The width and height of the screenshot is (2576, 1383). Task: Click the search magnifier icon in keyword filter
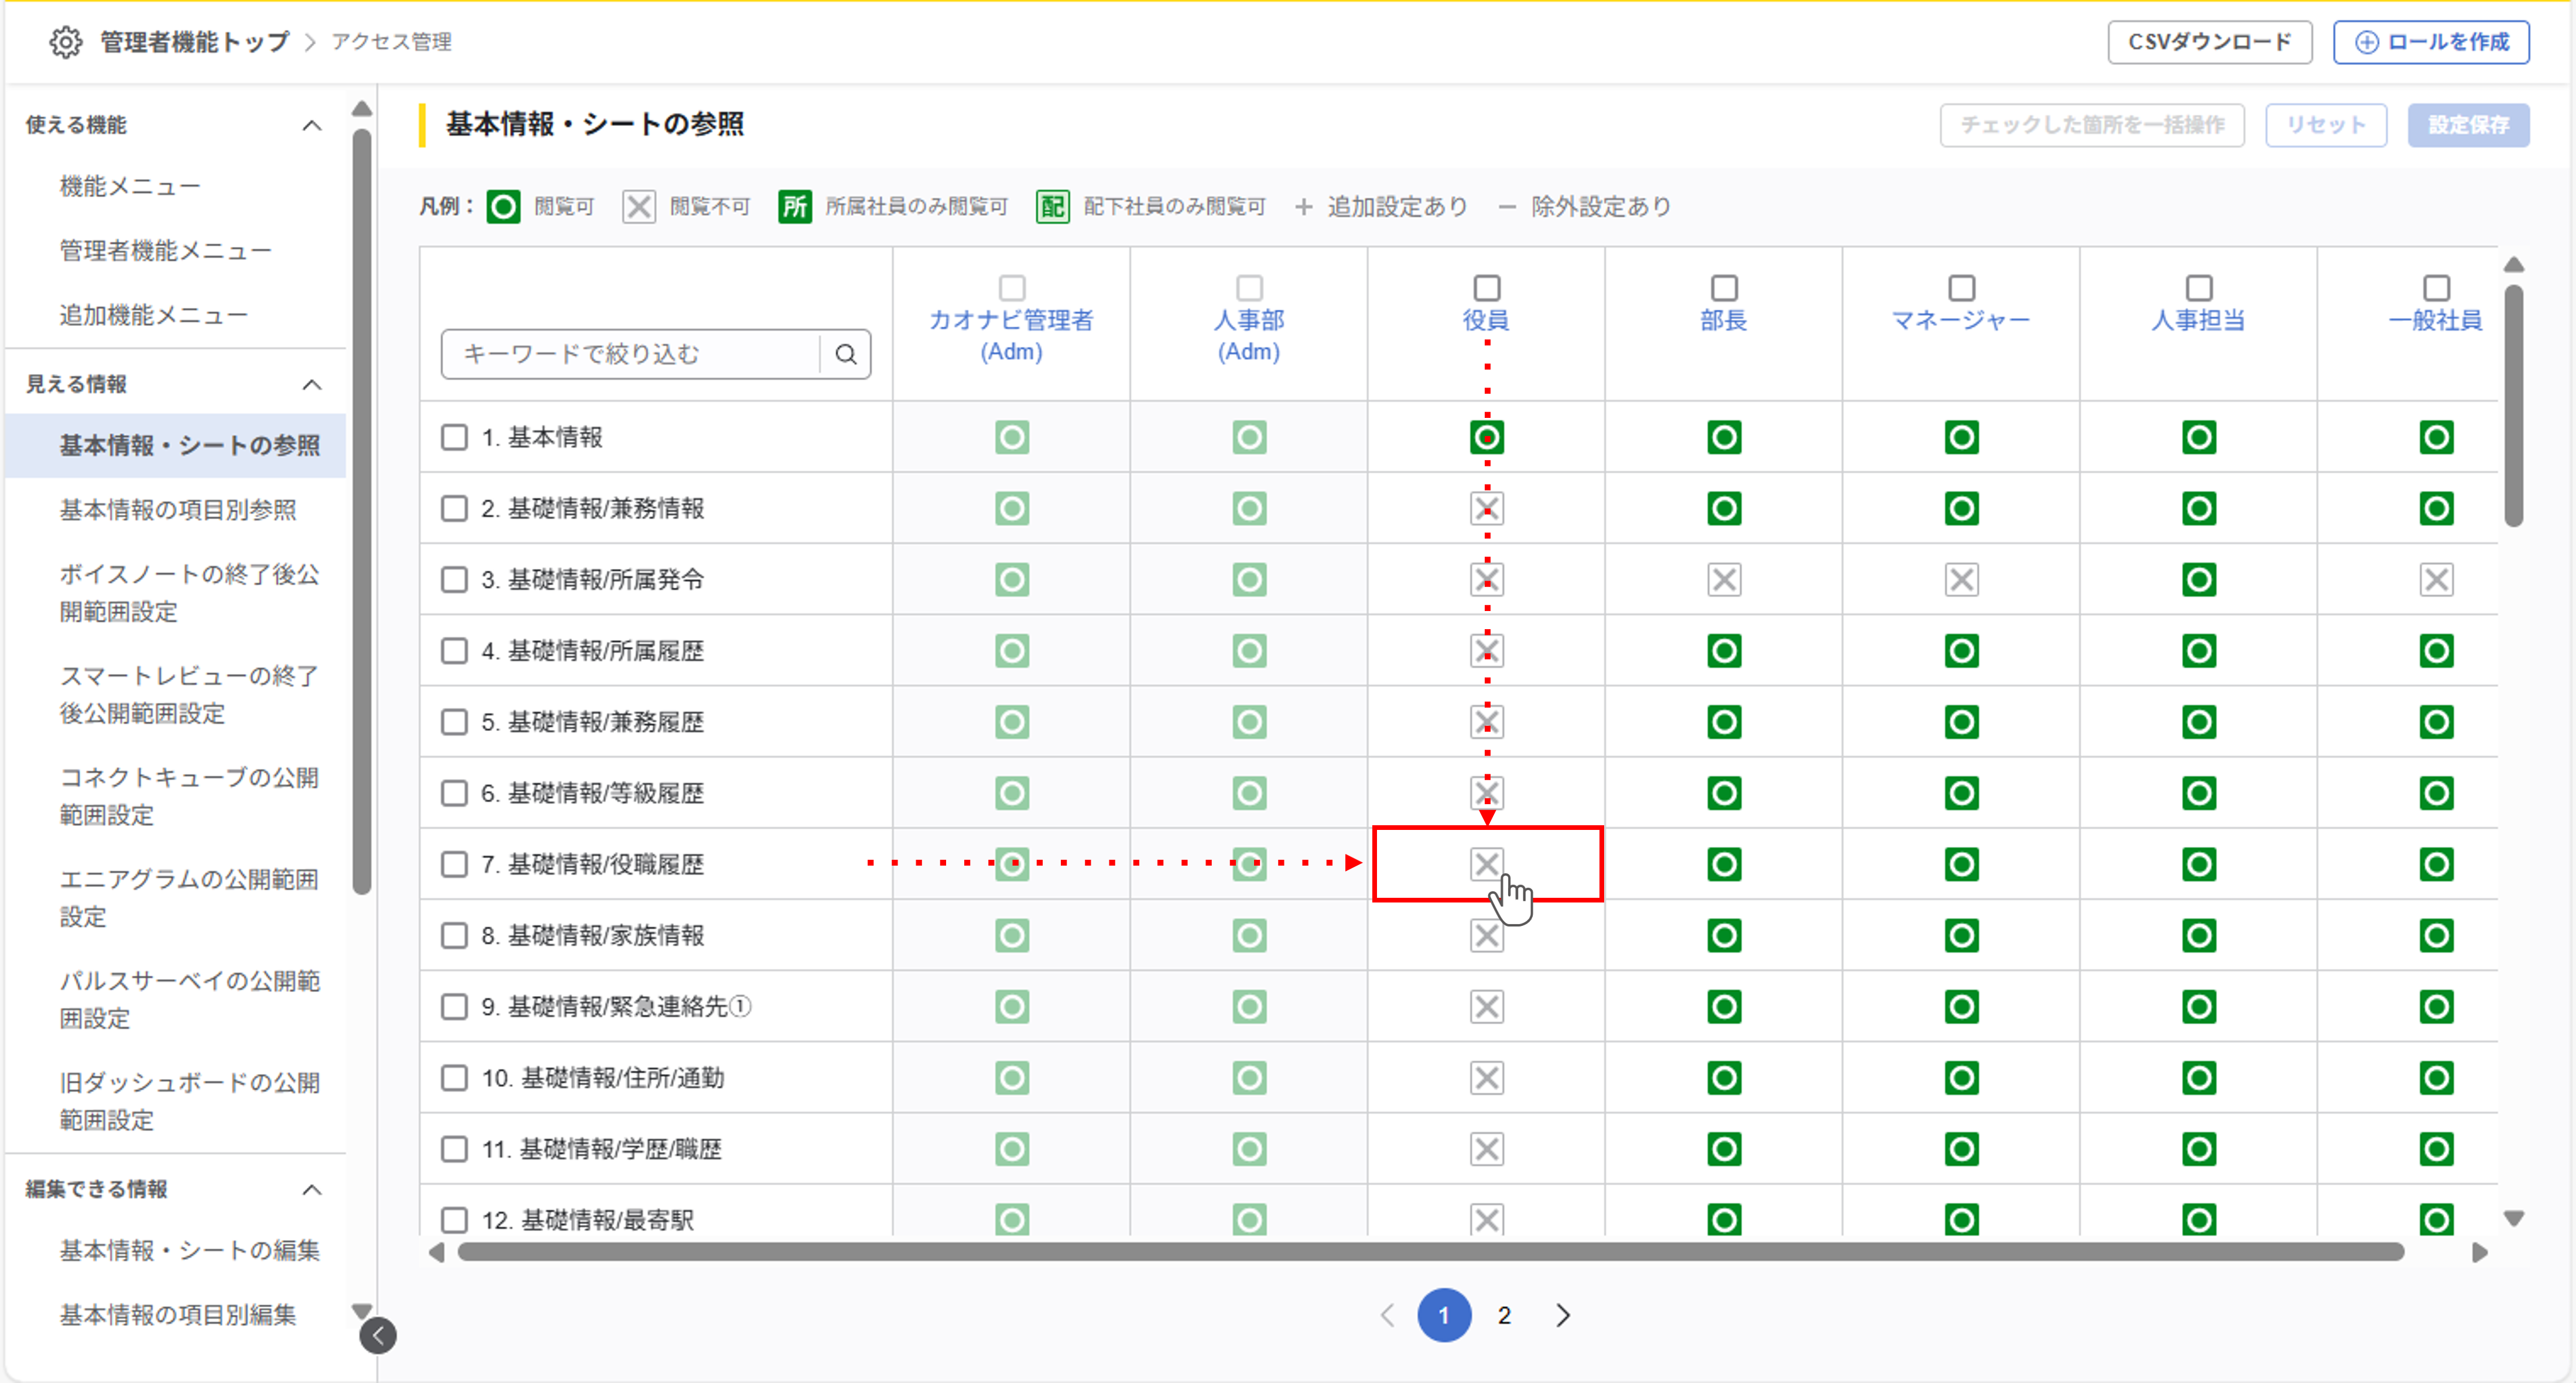pyautogui.click(x=846, y=354)
